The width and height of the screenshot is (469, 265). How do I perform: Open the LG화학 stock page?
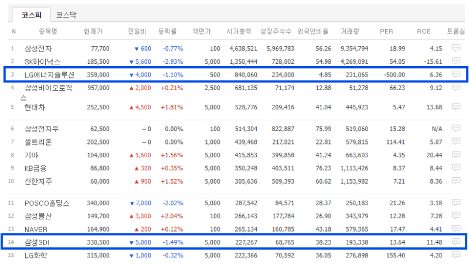(36, 256)
